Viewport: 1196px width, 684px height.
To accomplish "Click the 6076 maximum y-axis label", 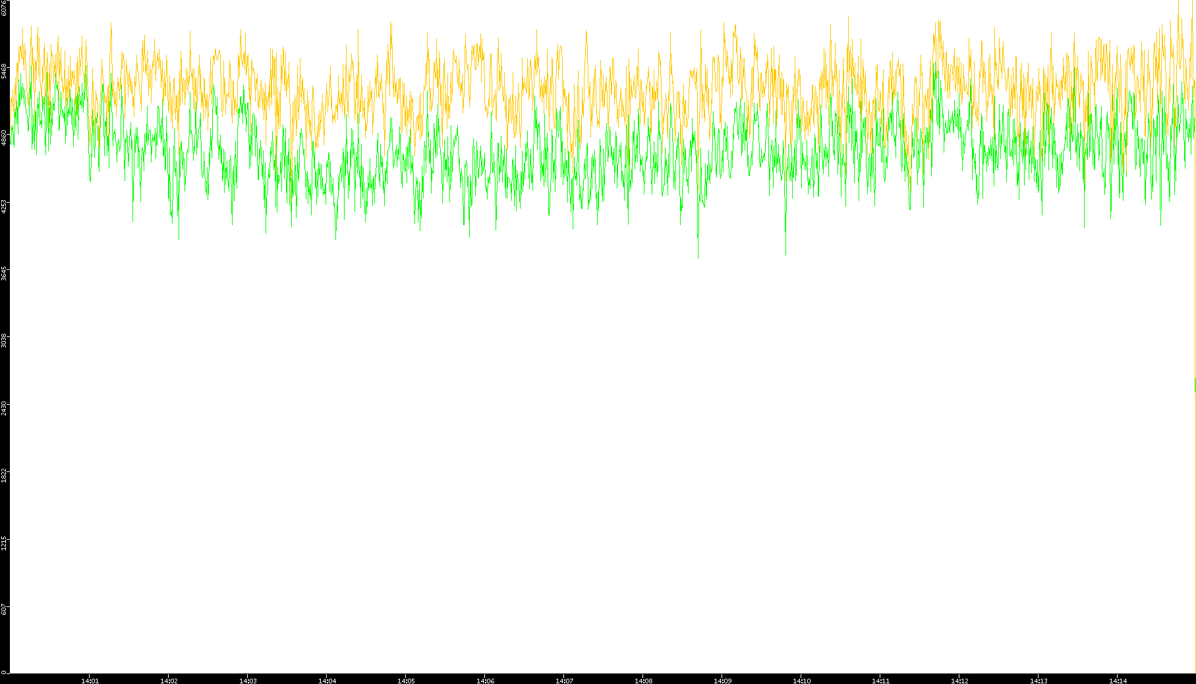I will 4,8.
